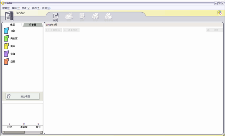Click the horizontal scrollbar thumb

pyautogui.click(x=15, y=132)
